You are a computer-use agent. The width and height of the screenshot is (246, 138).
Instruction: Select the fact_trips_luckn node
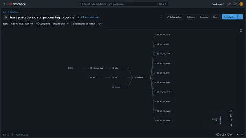tap(163, 101)
